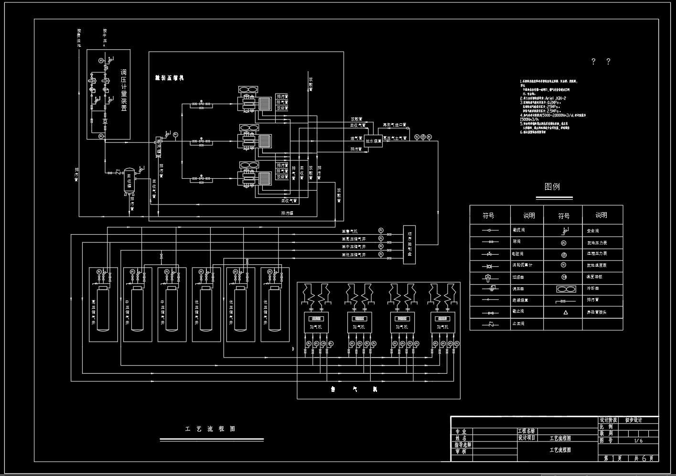Select the safety valve symbol in legend

(x=564, y=231)
